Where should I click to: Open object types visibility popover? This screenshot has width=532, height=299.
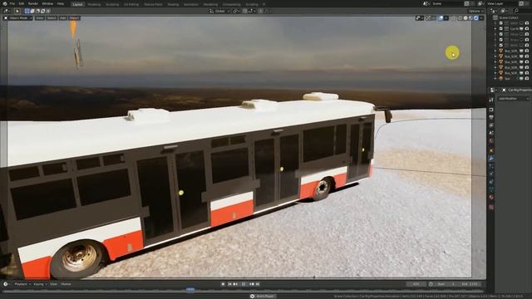419,18
